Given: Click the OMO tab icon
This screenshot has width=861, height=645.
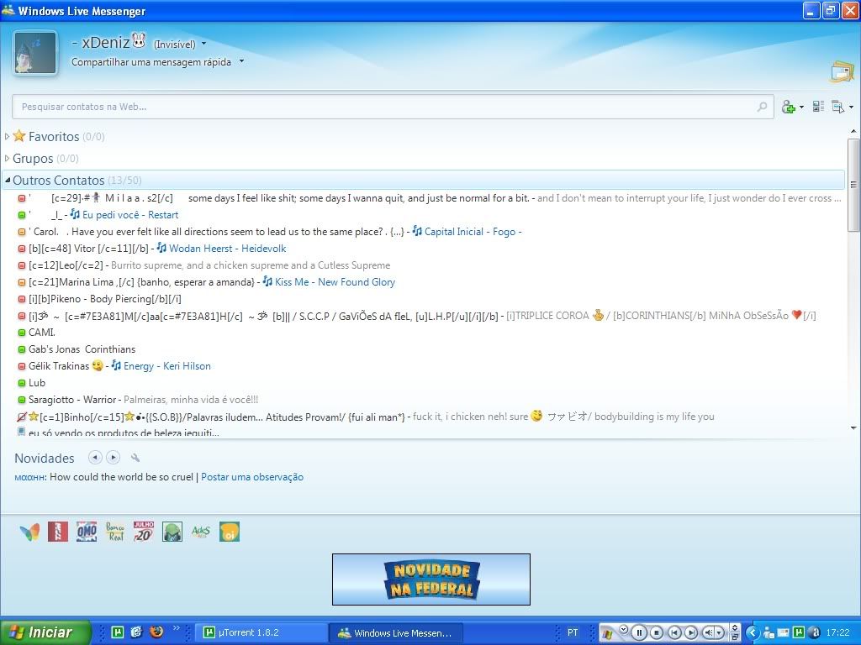Looking at the screenshot, I should tap(87, 532).
